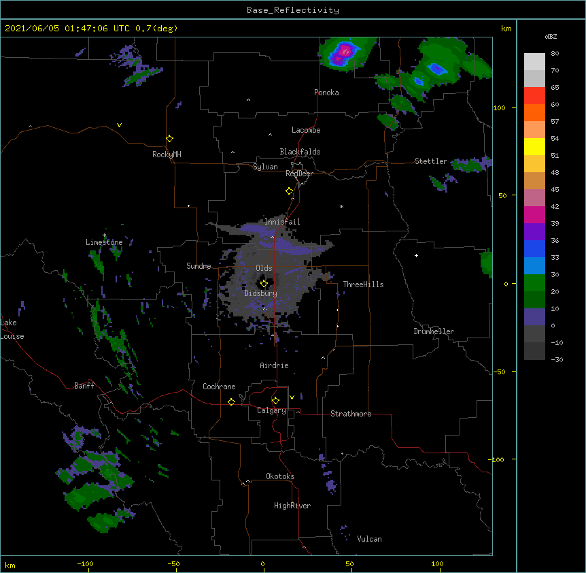
Task: Click the Drumheller town label
Action: tap(434, 331)
